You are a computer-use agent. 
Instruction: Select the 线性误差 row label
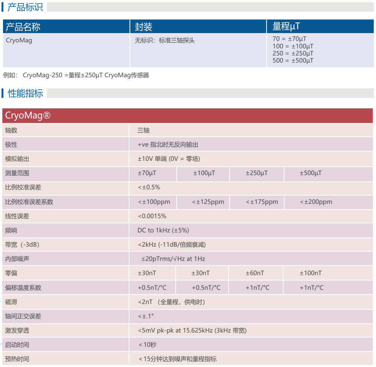[17, 216]
